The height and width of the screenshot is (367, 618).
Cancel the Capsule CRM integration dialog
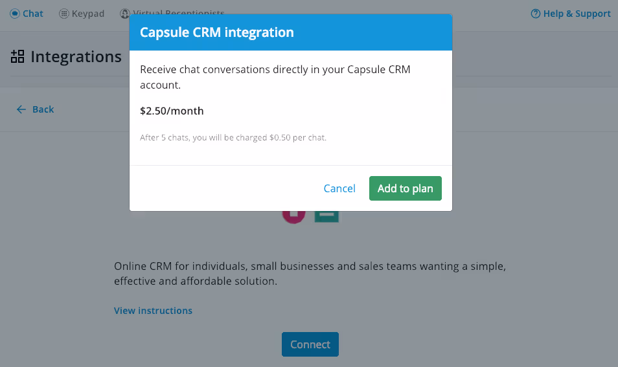[x=339, y=188]
